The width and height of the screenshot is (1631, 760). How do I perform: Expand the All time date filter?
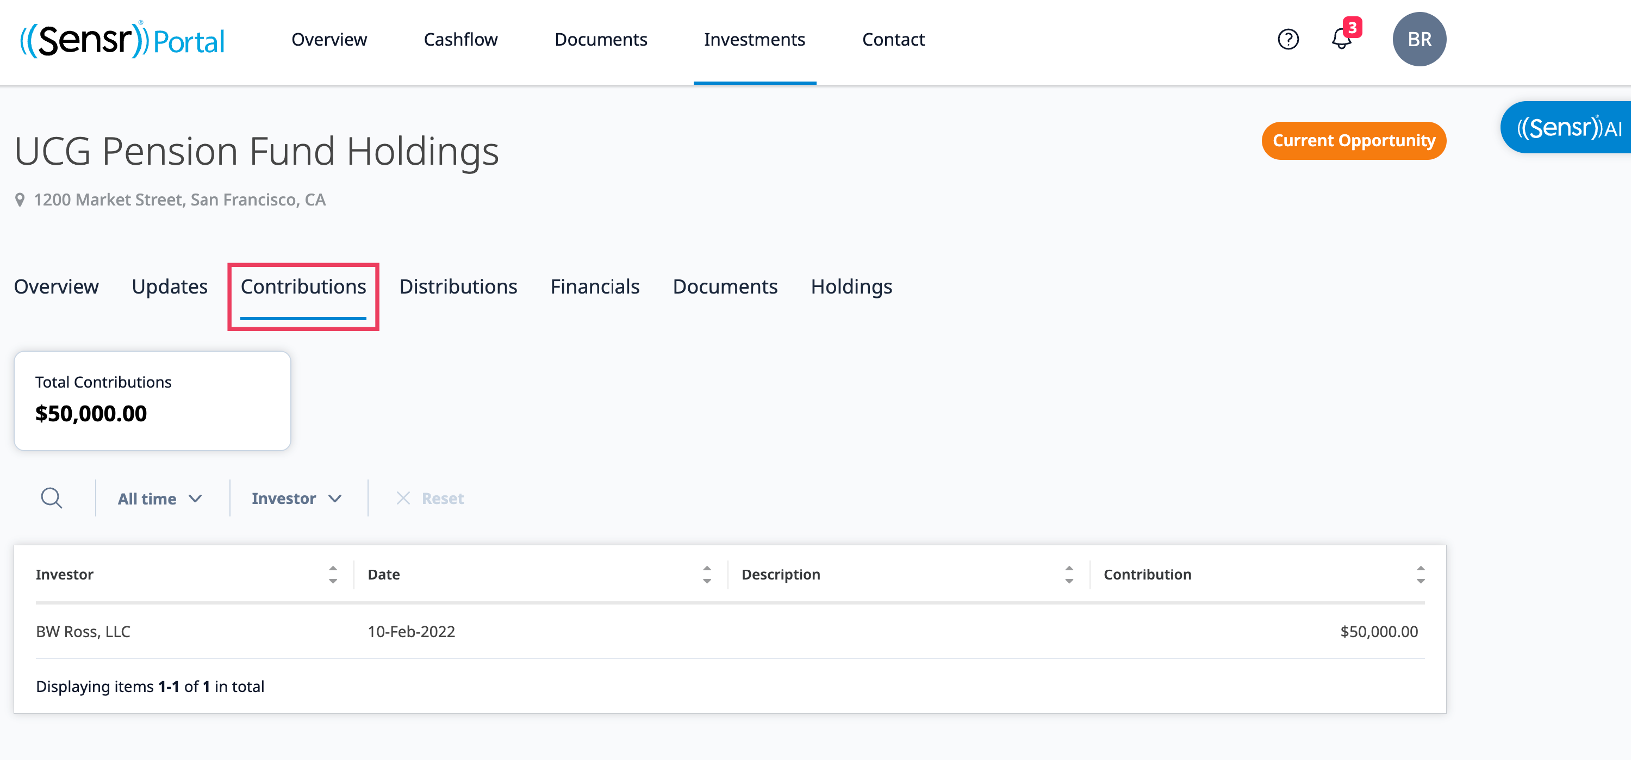pos(159,499)
